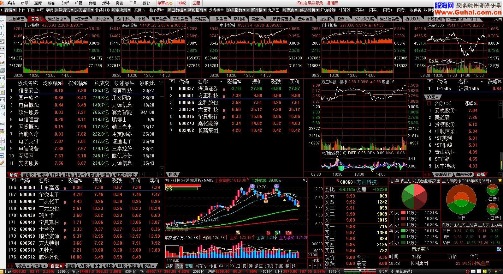Switch to the 大智慧 tab
This screenshot has height=274, width=503.
tap(200, 19)
